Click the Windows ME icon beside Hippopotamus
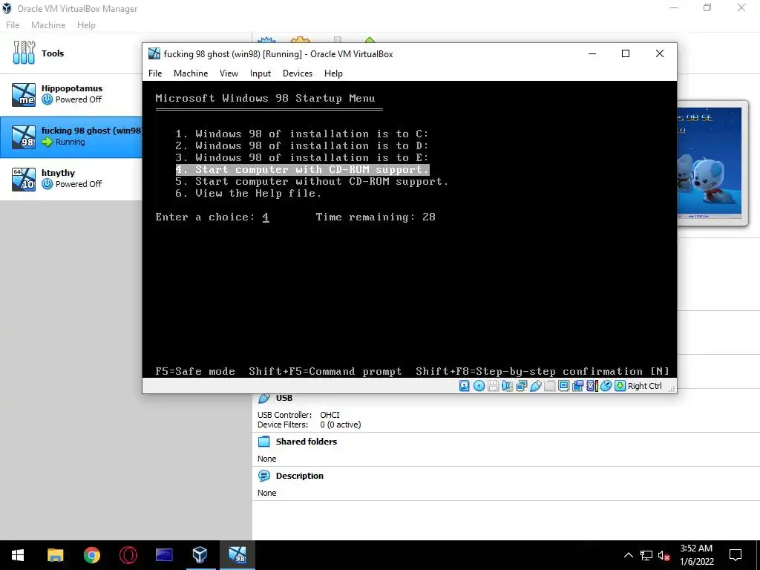The image size is (760, 570). coord(24,94)
